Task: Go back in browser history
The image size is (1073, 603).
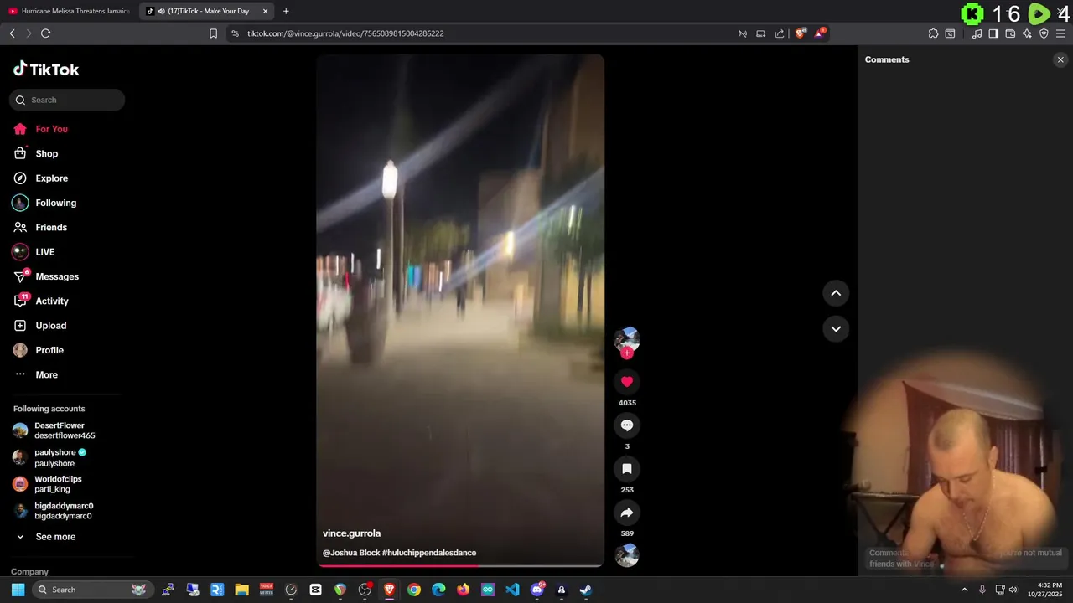Action: point(12,33)
